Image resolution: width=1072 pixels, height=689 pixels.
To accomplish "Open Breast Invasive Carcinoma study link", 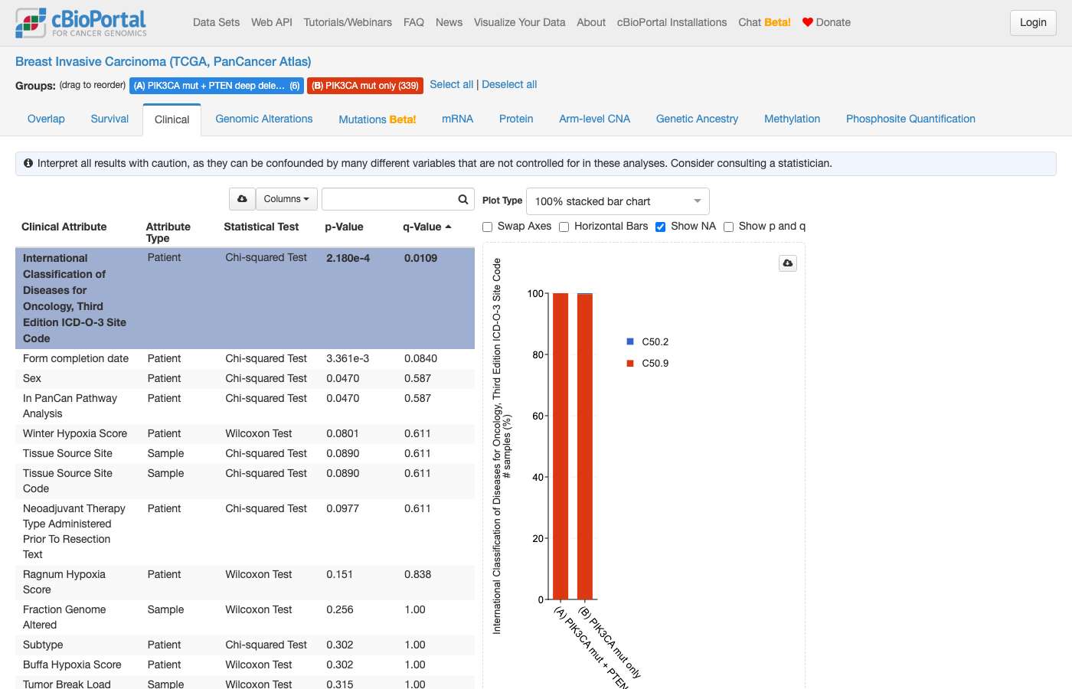I will [163, 61].
